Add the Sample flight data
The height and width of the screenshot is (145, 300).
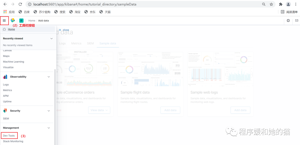point(170,110)
